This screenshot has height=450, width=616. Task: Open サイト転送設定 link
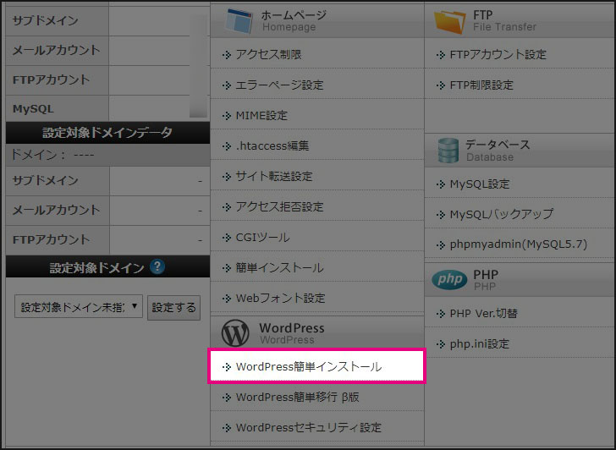(x=274, y=176)
